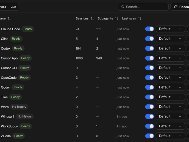This screenshot has width=189, height=142.
Task: Toggle the Cursor CLI source off
Action: pyautogui.click(x=150, y=68)
